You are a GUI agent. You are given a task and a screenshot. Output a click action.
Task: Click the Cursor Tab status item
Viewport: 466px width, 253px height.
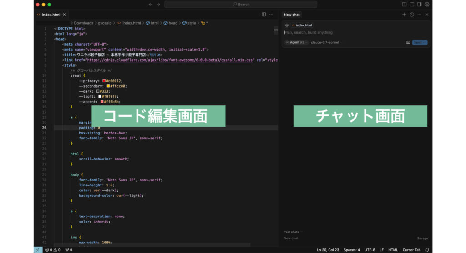click(x=411, y=250)
